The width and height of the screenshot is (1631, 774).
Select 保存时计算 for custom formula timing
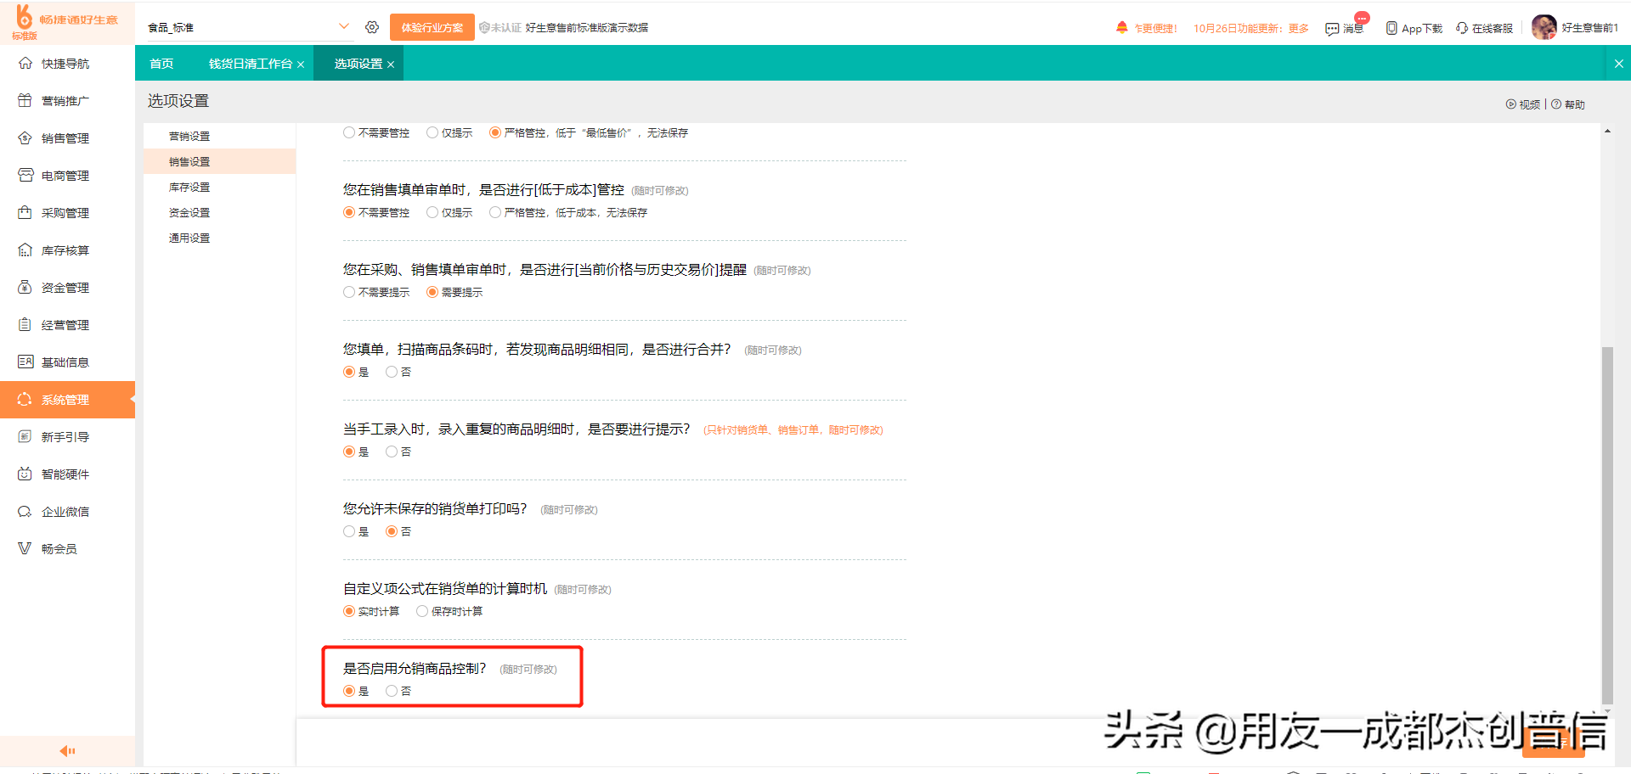pyautogui.click(x=422, y=611)
